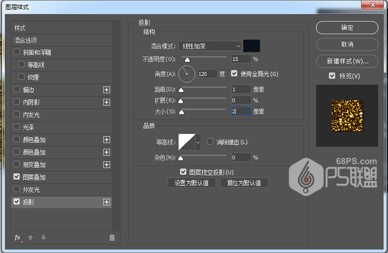Close the 图层样式 dialog

[x=372, y=5]
